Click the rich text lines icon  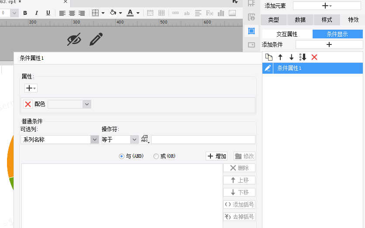click(x=198, y=13)
